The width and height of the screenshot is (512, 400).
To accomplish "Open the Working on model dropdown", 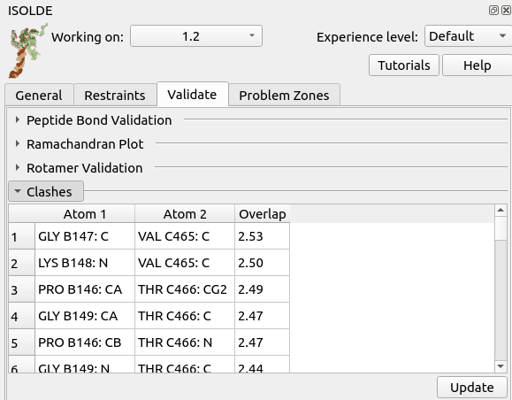I will click(196, 36).
